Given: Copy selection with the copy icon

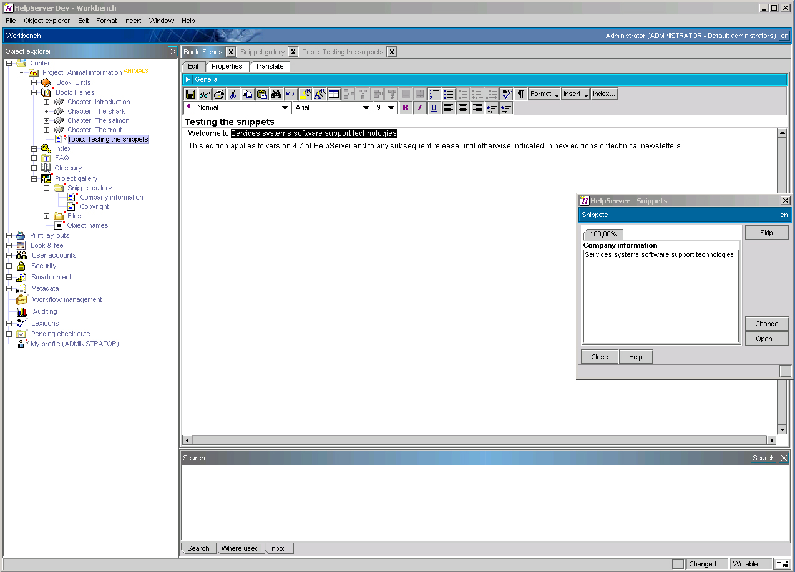Looking at the screenshot, I should coord(248,94).
